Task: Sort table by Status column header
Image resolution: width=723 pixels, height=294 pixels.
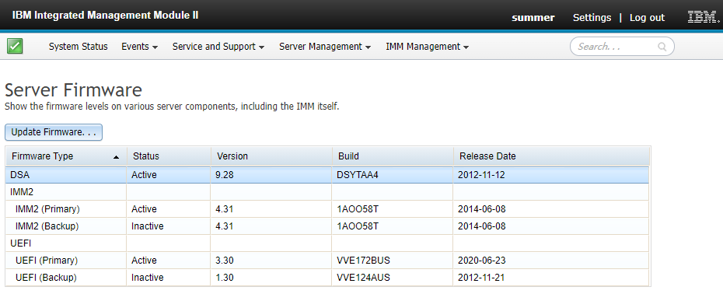Action: pos(169,156)
